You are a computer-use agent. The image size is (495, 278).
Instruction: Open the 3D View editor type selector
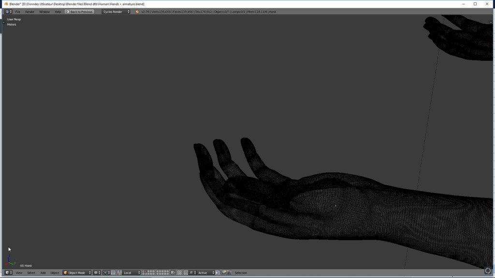coord(8,273)
